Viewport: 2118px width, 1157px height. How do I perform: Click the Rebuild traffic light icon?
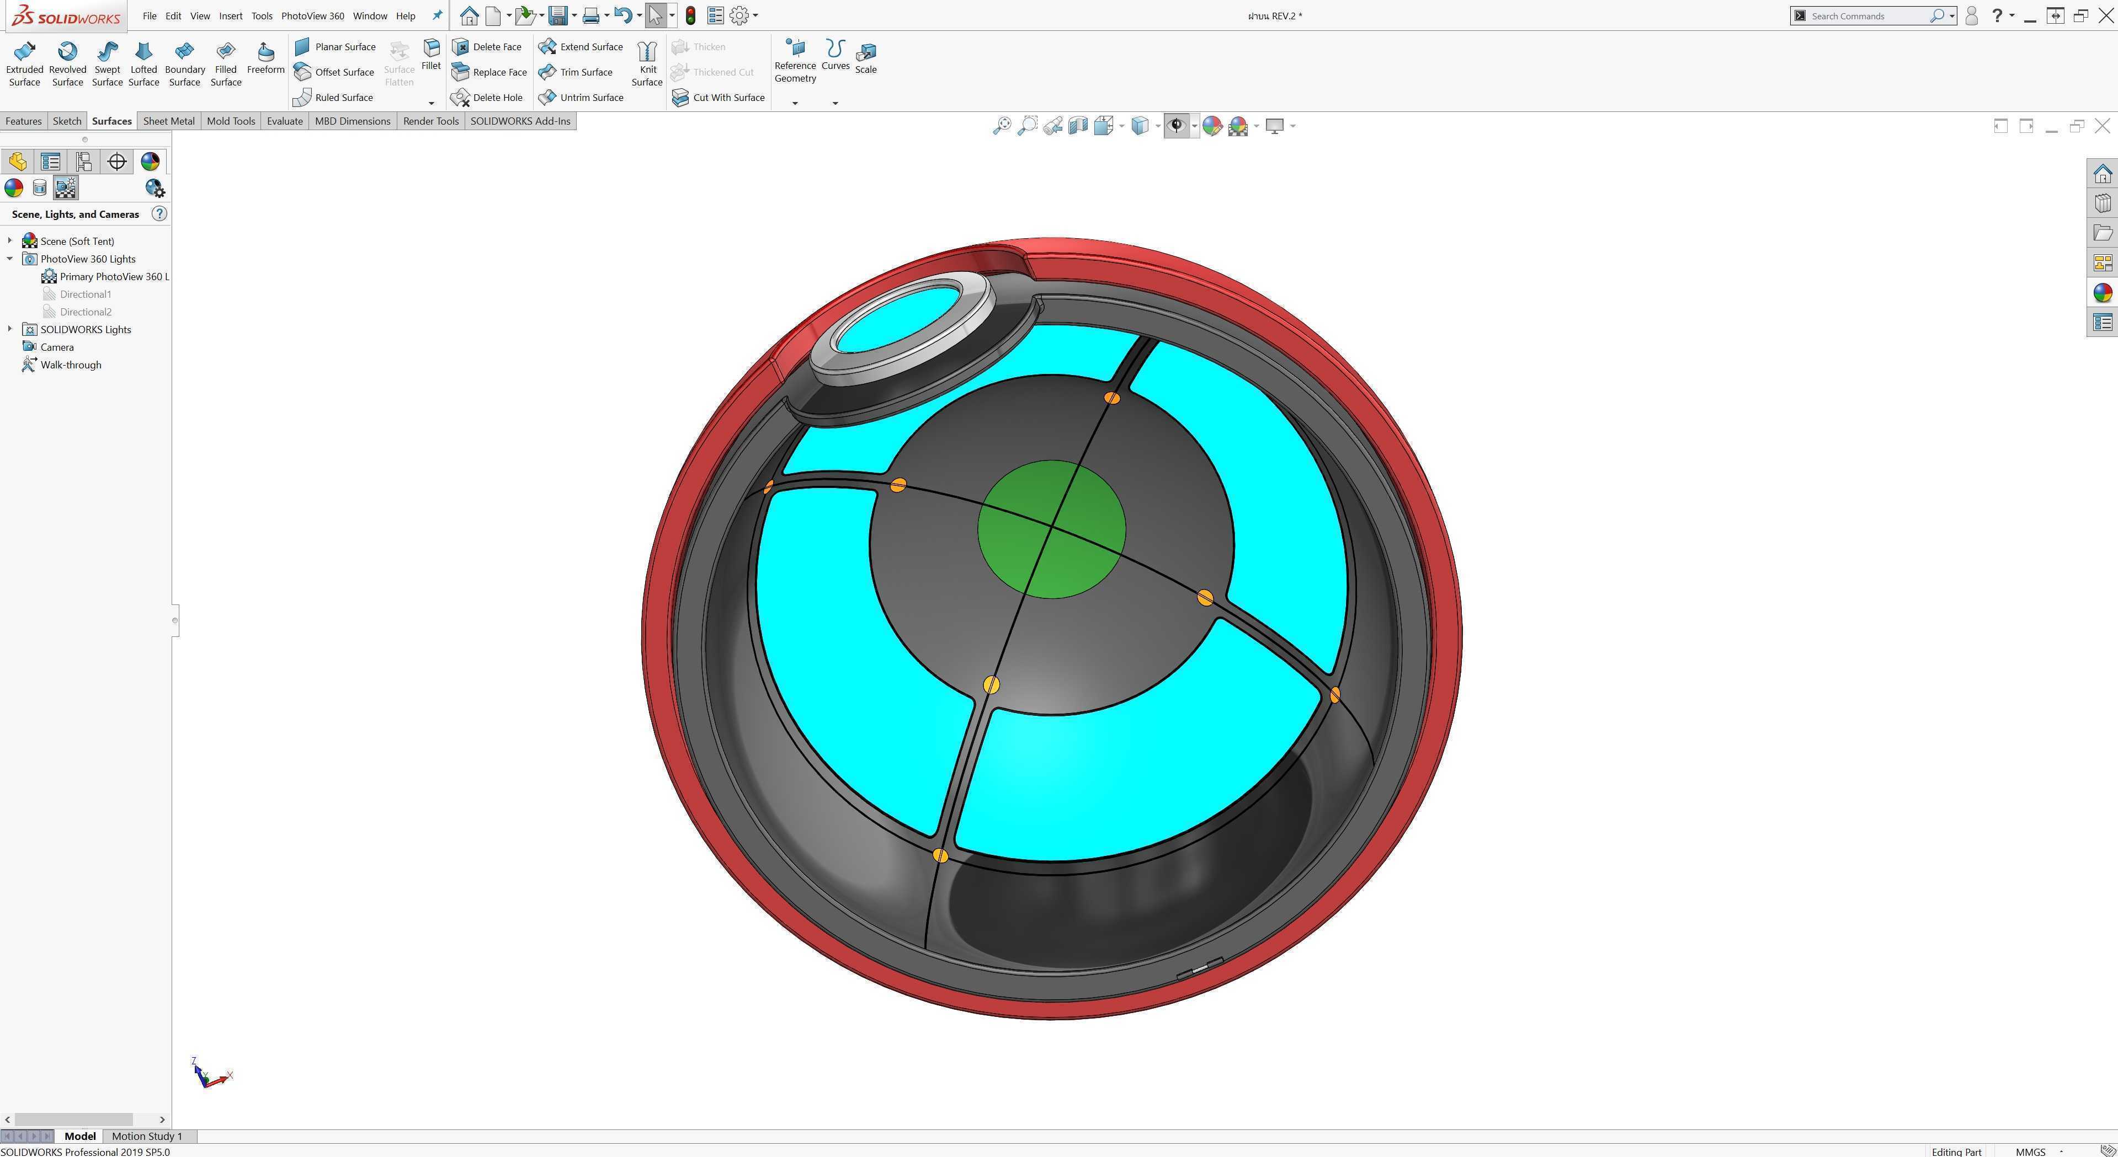click(x=691, y=15)
